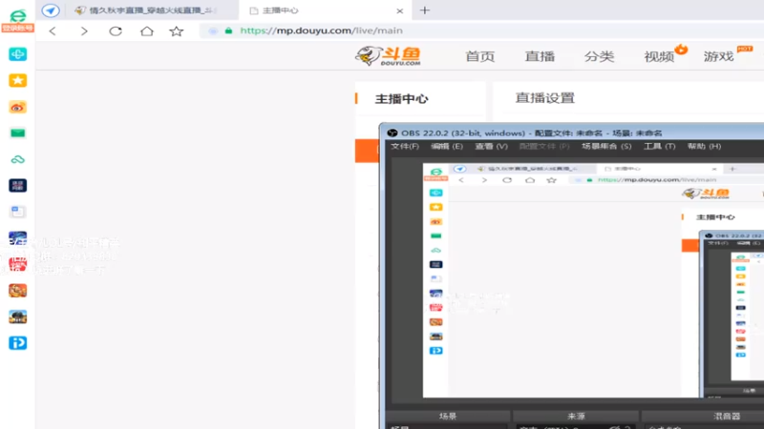Viewport: 764px width, 429px height.
Task: Open 直播 in Douyu navigation
Action: click(540, 56)
